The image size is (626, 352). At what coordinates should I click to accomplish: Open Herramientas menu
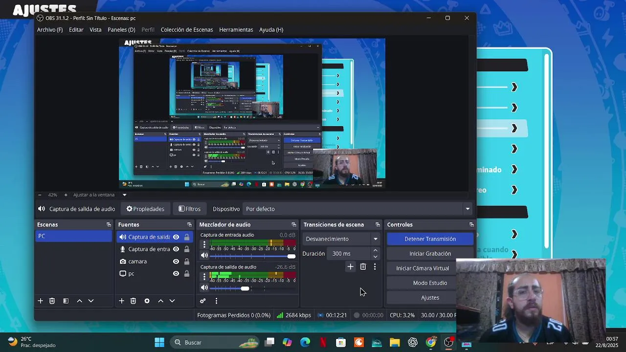(x=236, y=30)
